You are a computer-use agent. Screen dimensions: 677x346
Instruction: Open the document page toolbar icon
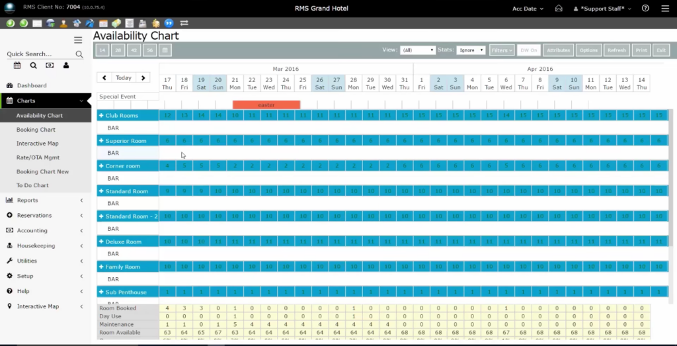click(130, 23)
